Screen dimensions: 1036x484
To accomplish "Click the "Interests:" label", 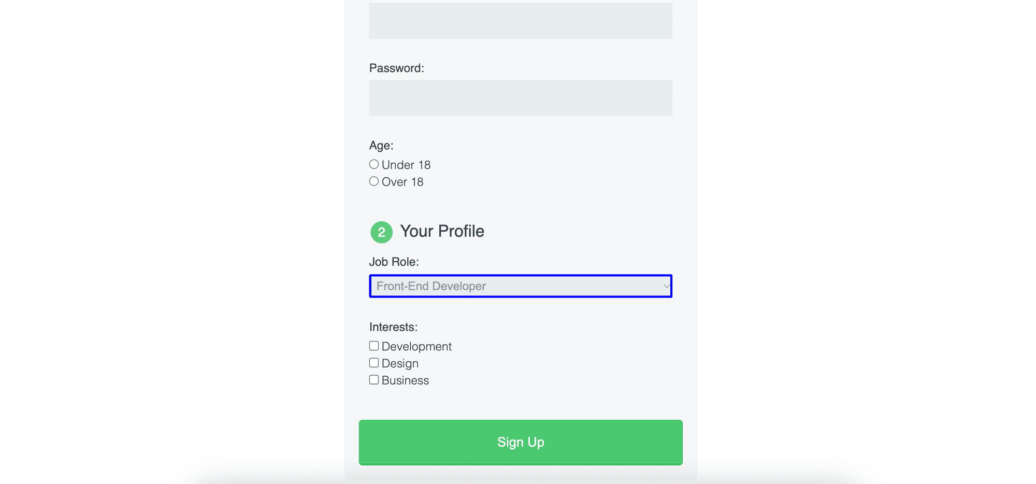I will tap(394, 326).
